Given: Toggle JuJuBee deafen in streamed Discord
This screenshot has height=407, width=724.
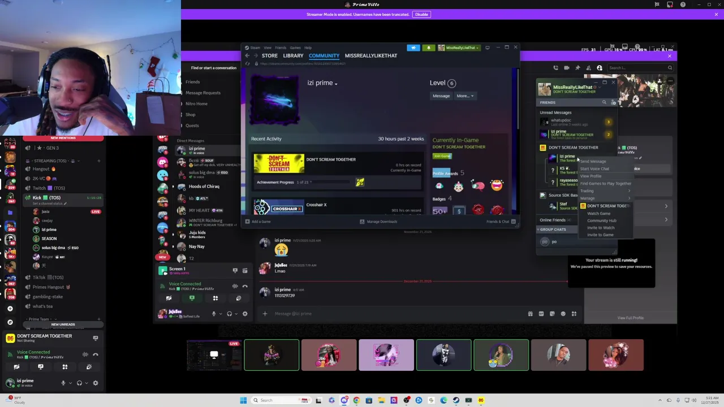Looking at the screenshot, I should pyautogui.click(x=229, y=314).
